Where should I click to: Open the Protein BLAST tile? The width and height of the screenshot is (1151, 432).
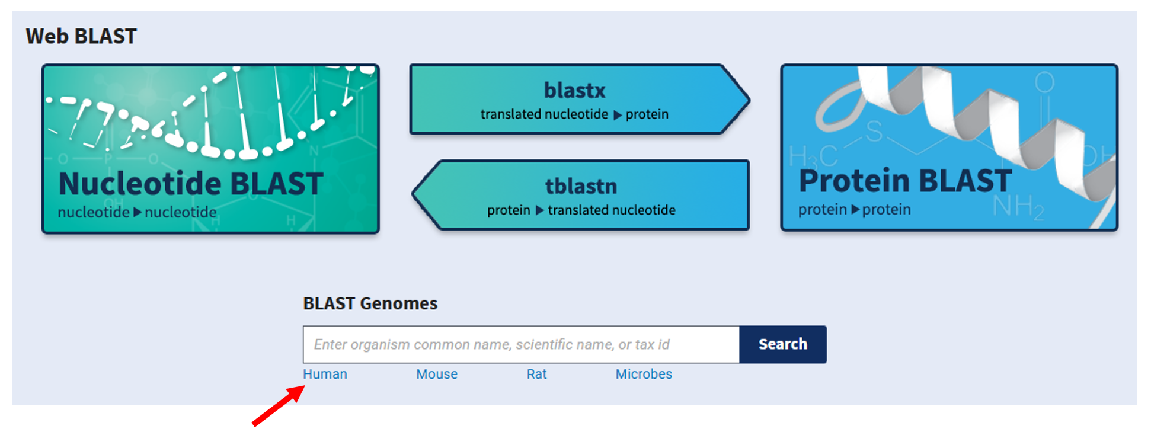[904, 181]
